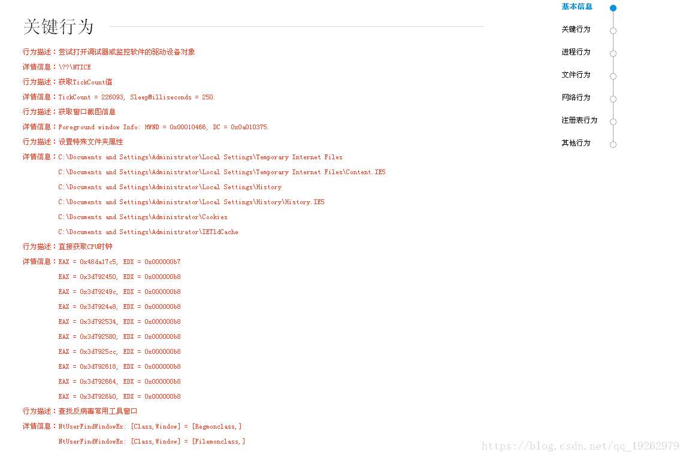Click the line EAX = 0x3d792664

tap(119, 381)
